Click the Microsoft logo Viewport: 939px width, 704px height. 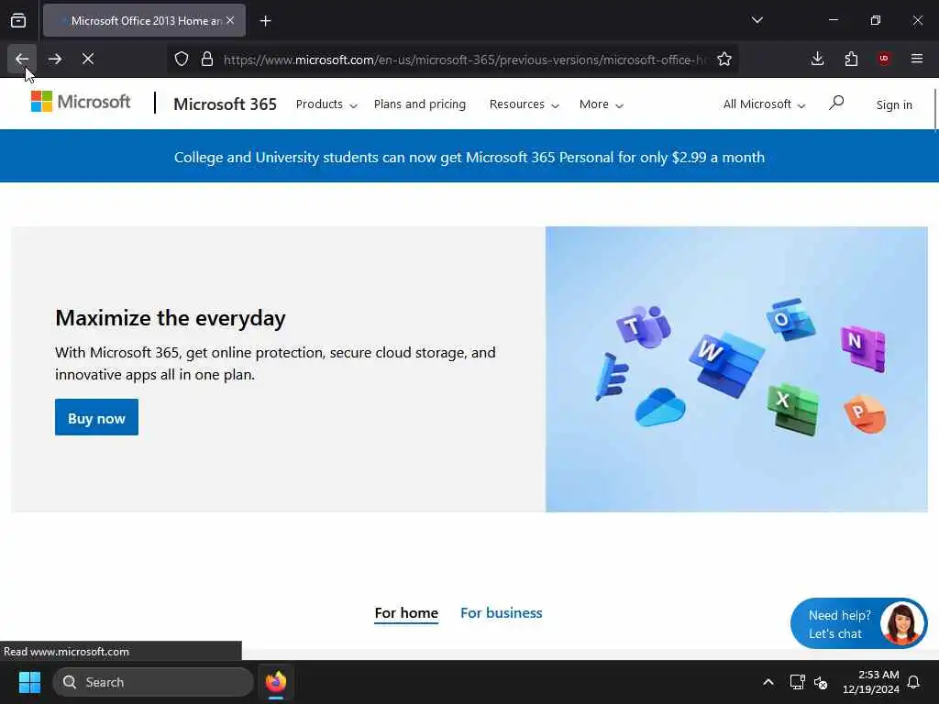81,102
